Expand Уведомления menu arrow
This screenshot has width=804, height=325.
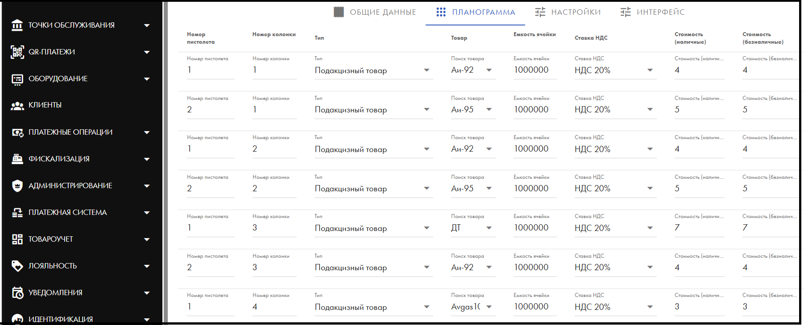[x=147, y=293]
